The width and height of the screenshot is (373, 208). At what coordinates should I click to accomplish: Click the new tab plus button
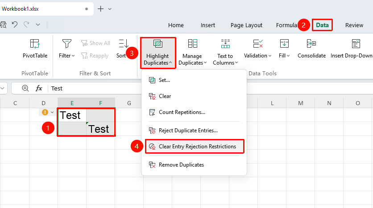101,9
